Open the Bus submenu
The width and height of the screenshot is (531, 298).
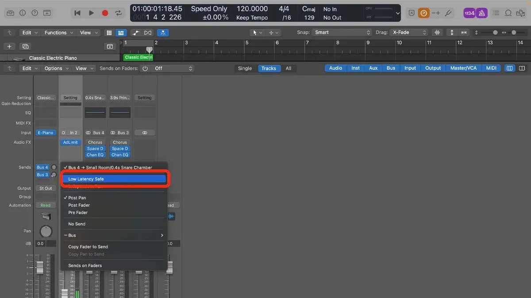tap(114, 235)
